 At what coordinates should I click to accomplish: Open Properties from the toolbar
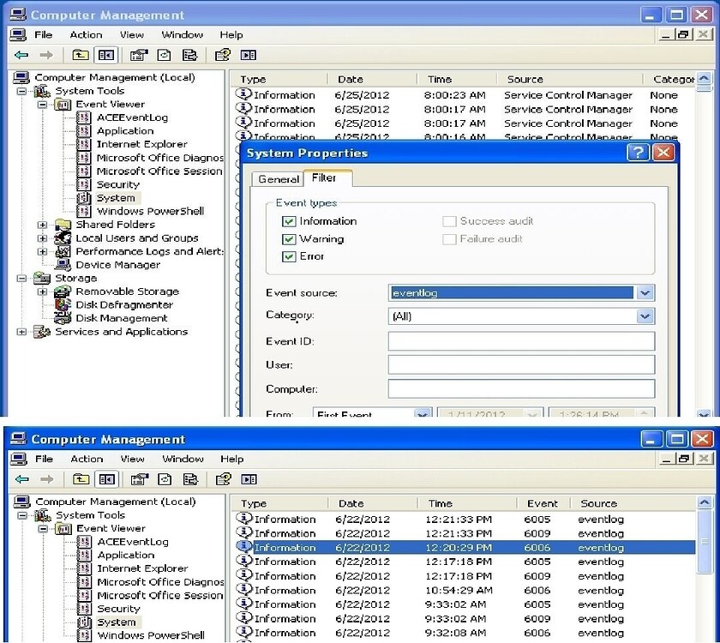coord(139,54)
